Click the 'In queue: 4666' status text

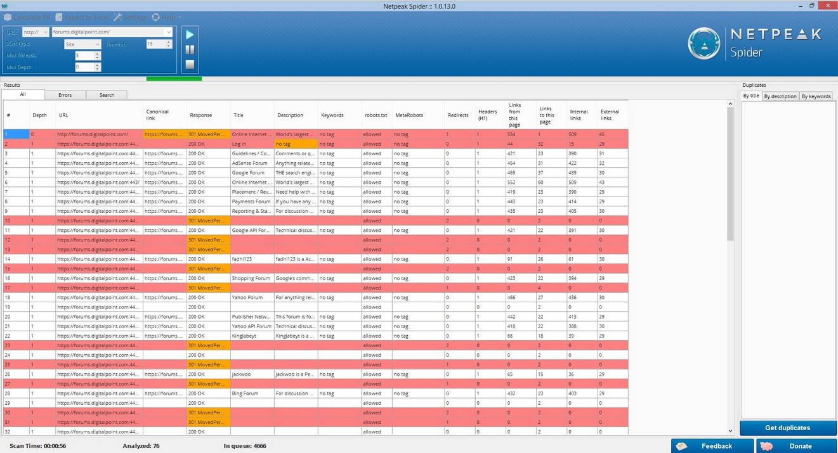(245, 446)
